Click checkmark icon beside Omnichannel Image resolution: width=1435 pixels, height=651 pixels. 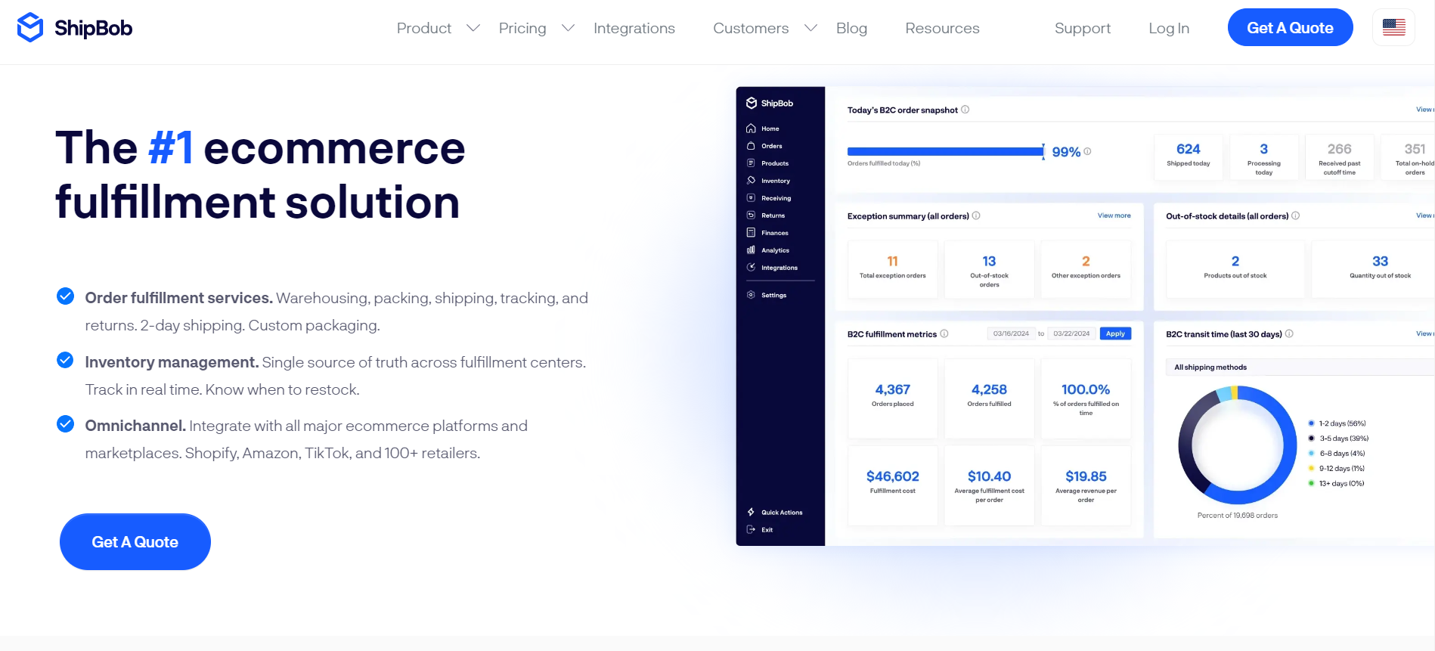[x=66, y=424]
